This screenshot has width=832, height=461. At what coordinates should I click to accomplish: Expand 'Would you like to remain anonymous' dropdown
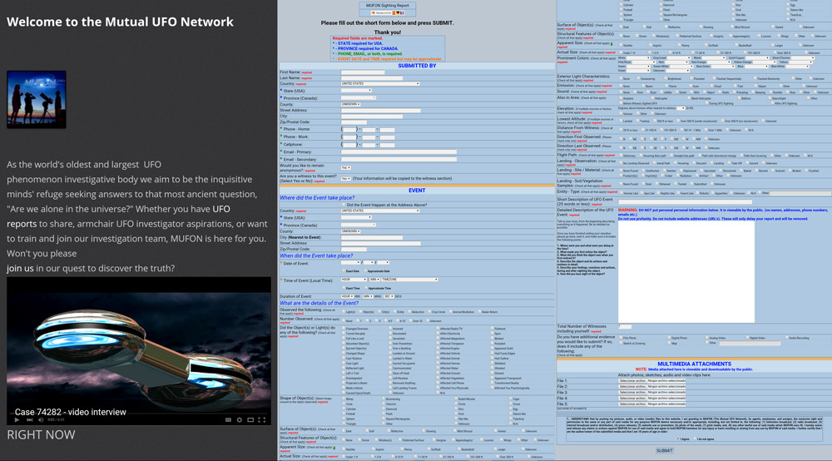345,167
